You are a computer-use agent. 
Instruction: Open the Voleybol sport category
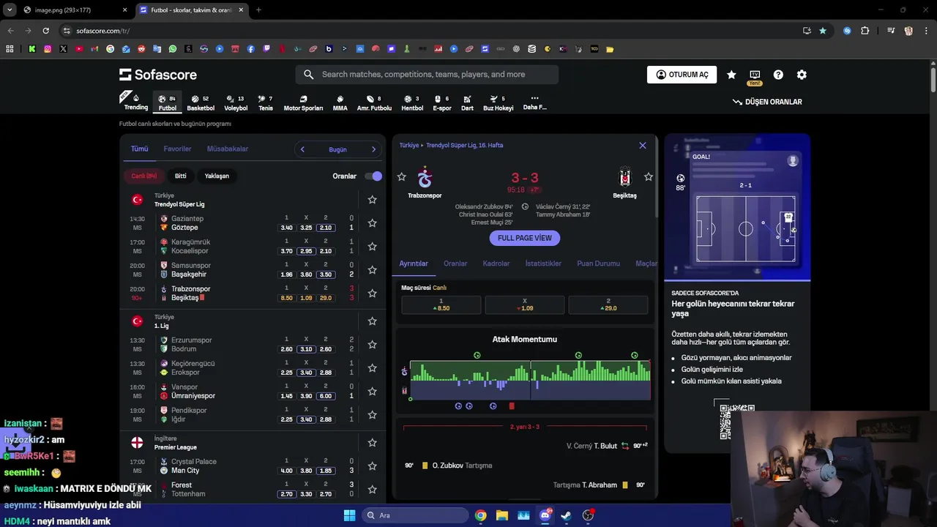(x=236, y=102)
